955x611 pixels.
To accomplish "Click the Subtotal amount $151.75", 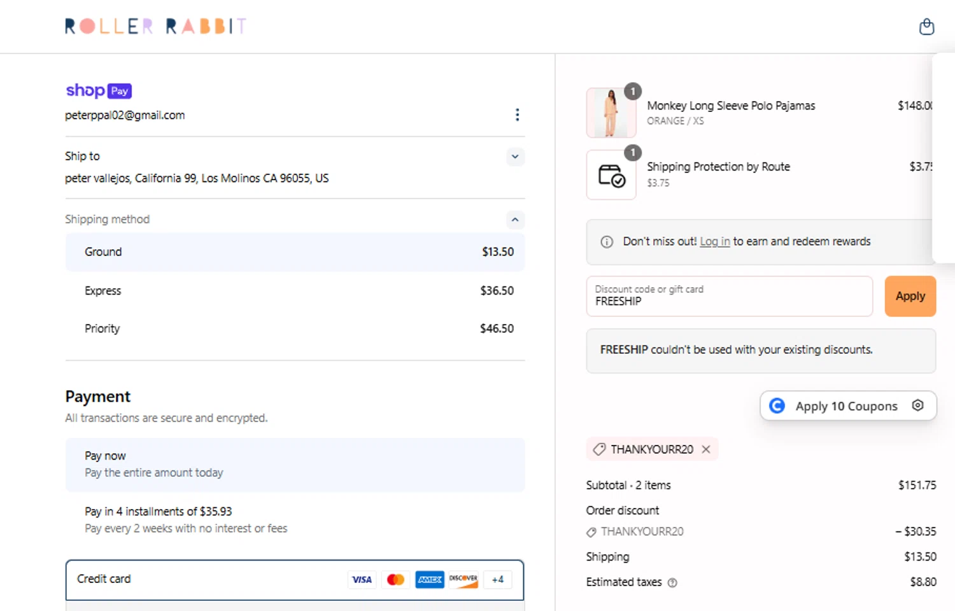I will [917, 485].
